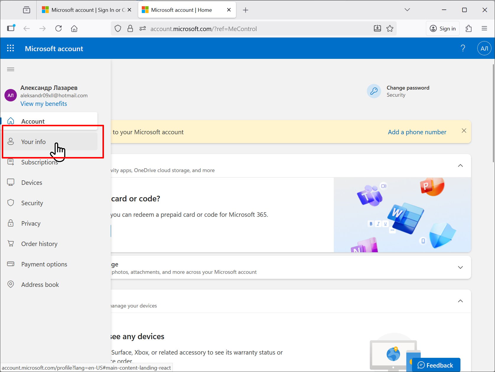
Task: Click the page vertical scrollbar
Action: pos(493,113)
